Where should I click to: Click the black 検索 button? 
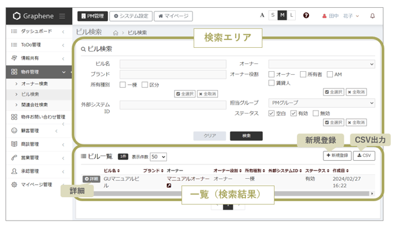[246, 136]
